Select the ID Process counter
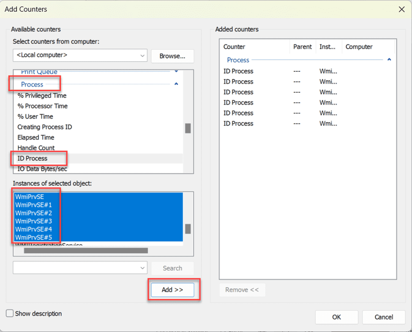This screenshot has height=332, width=412. [33, 158]
